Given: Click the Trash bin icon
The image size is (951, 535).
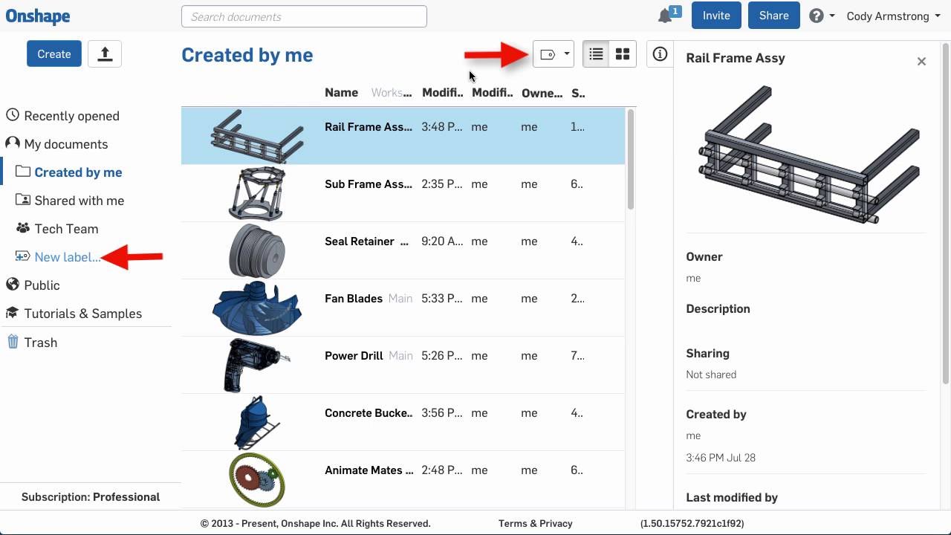Looking at the screenshot, I should (13, 342).
